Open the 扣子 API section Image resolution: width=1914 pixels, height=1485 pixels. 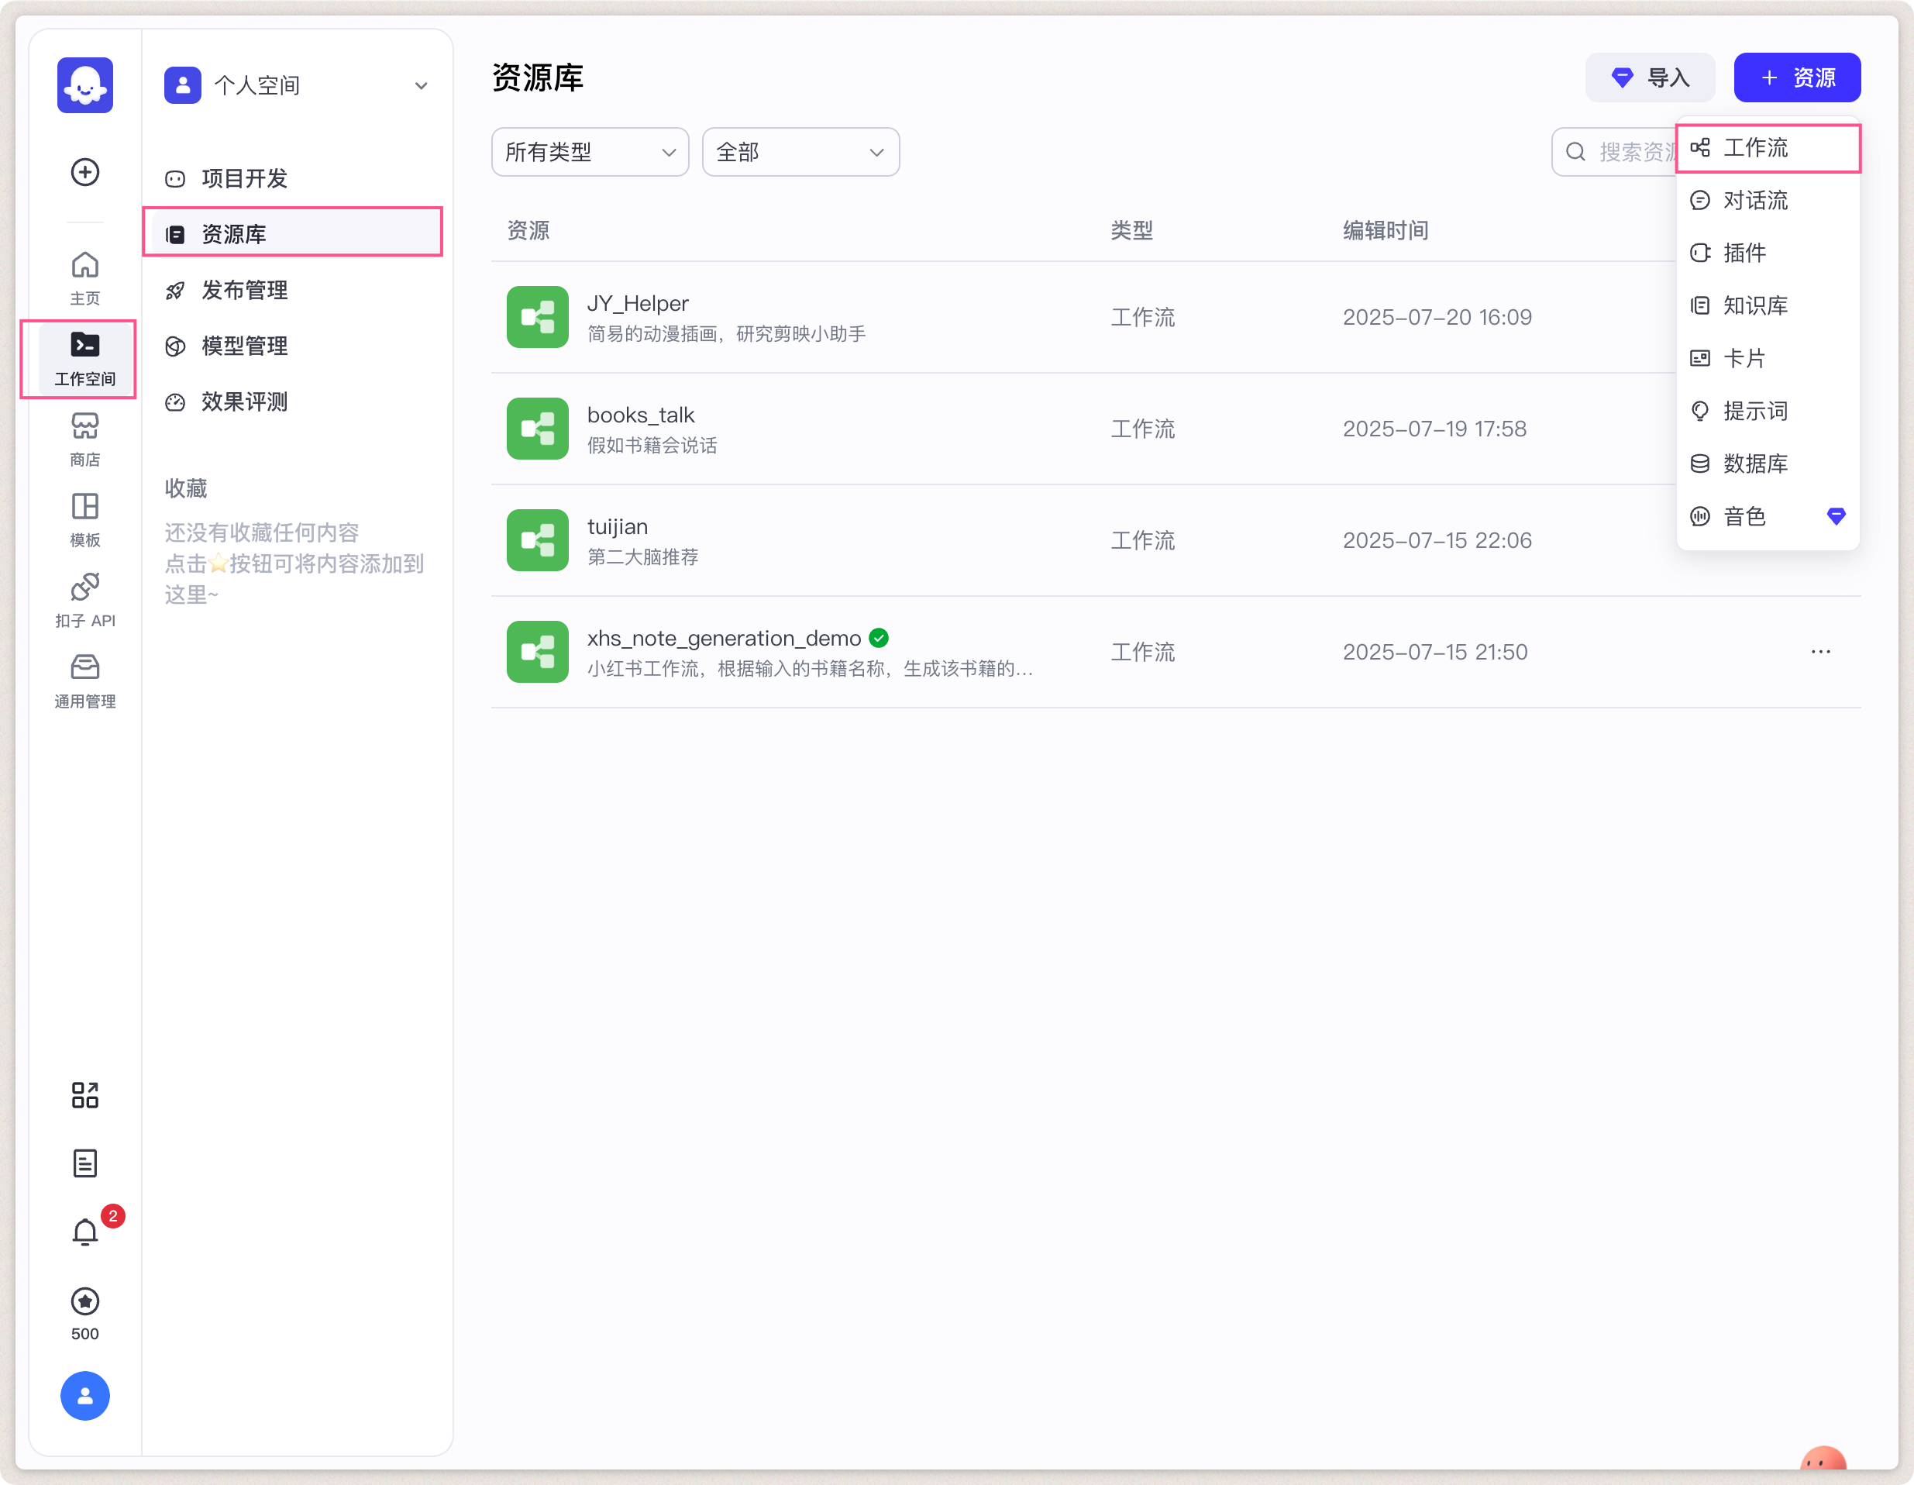click(84, 598)
